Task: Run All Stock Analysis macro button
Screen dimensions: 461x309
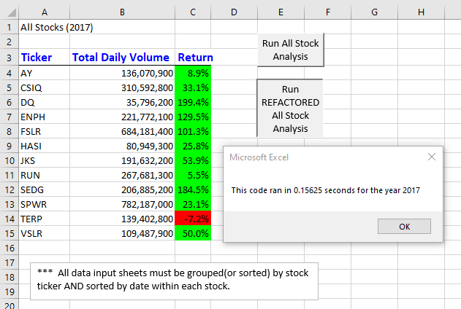Action: click(291, 50)
